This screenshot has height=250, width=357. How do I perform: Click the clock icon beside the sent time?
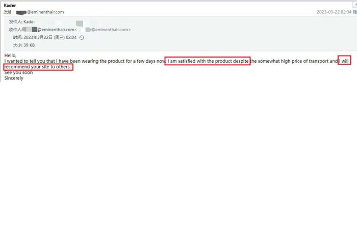(x=82, y=38)
